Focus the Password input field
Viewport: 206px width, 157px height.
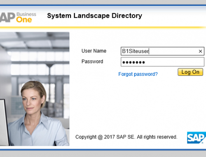162,62
